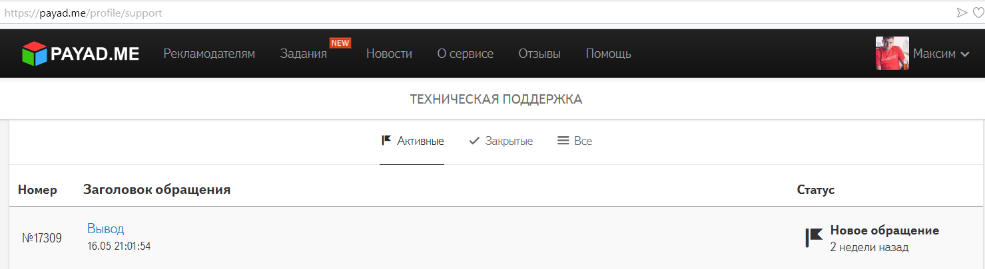
Task: Click the heart bookmark icon in address bar
Action: click(x=978, y=13)
